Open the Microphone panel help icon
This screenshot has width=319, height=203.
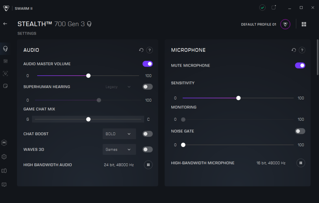(302, 50)
